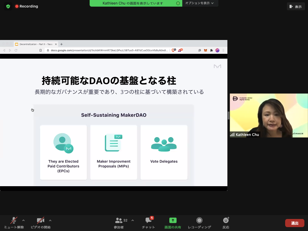Click the Maker logo at the slide corner
This screenshot has width=308, height=231.
pos(217,66)
